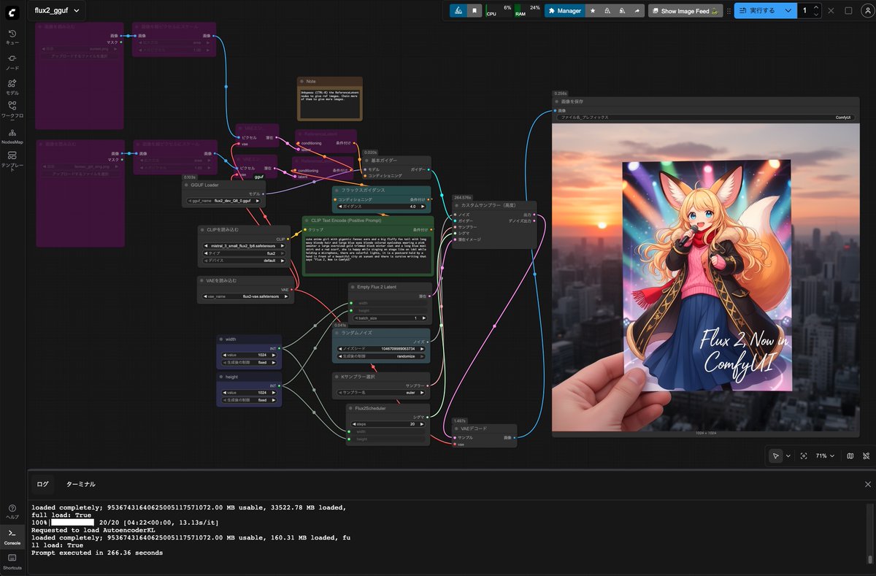Open the Templates (テンプレート) panel
The width and height of the screenshot is (876, 576).
[x=12, y=161]
